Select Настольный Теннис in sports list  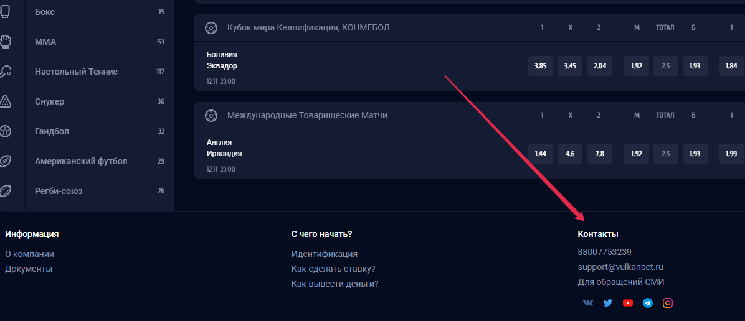(x=76, y=72)
